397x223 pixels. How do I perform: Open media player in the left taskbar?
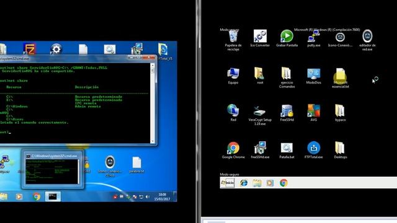[19, 196]
